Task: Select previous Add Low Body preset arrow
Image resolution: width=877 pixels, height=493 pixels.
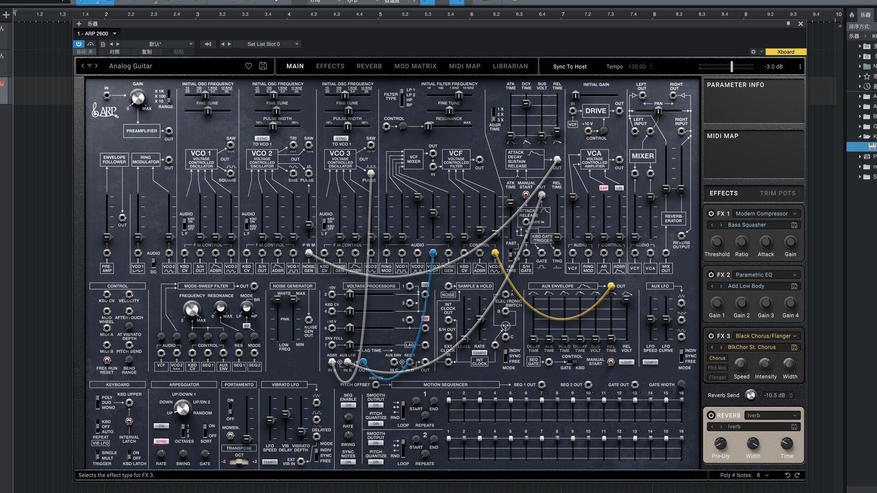Action: click(712, 286)
